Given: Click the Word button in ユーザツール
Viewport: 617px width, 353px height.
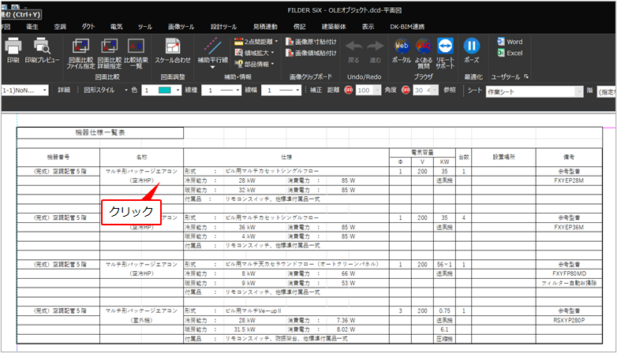Looking at the screenshot, I should point(509,42).
